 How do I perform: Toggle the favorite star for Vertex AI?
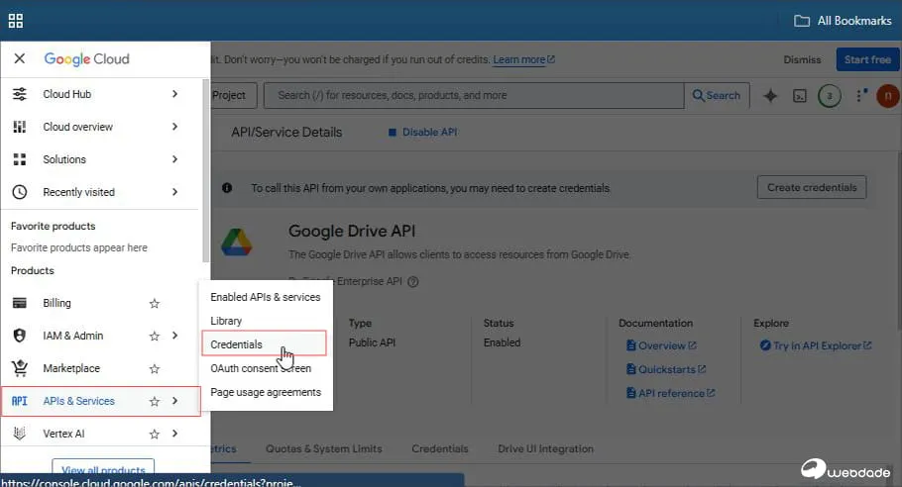154,434
